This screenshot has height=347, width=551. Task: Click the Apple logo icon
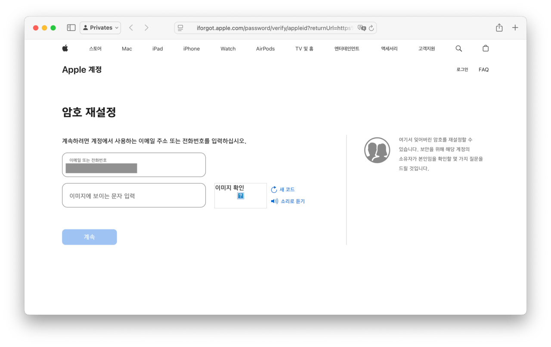click(65, 48)
